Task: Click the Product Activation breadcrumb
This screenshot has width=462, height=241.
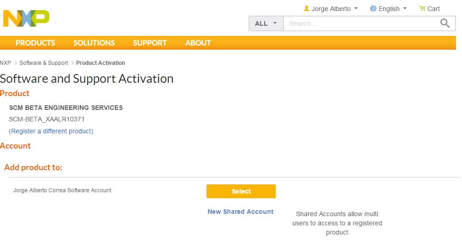Action: tap(101, 63)
